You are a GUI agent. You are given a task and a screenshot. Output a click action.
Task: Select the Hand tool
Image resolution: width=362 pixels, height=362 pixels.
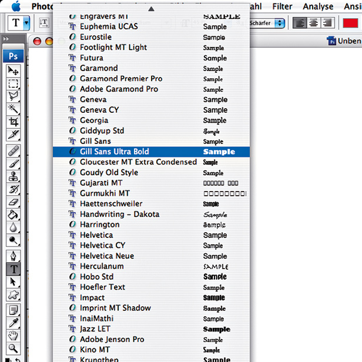click(13, 336)
